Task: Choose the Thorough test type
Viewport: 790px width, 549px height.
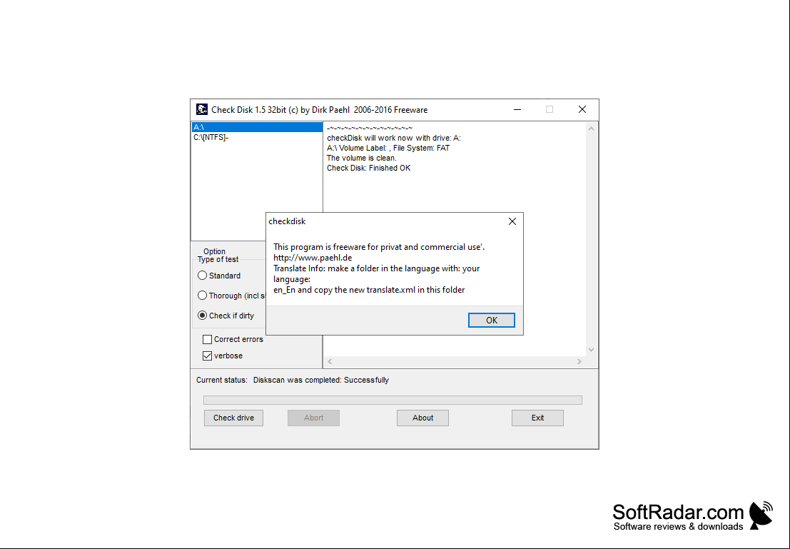Action: click(231, 296)
